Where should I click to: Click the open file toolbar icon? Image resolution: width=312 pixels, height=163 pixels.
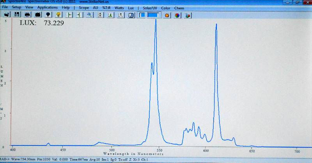(7, 15)
